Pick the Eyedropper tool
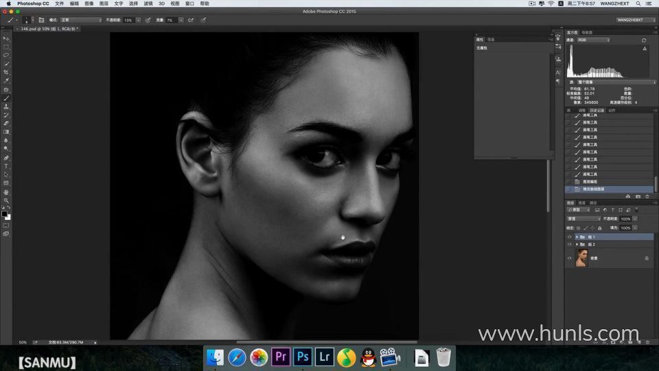The height and width of the screenshot is (371, 659). click(6, 81)
